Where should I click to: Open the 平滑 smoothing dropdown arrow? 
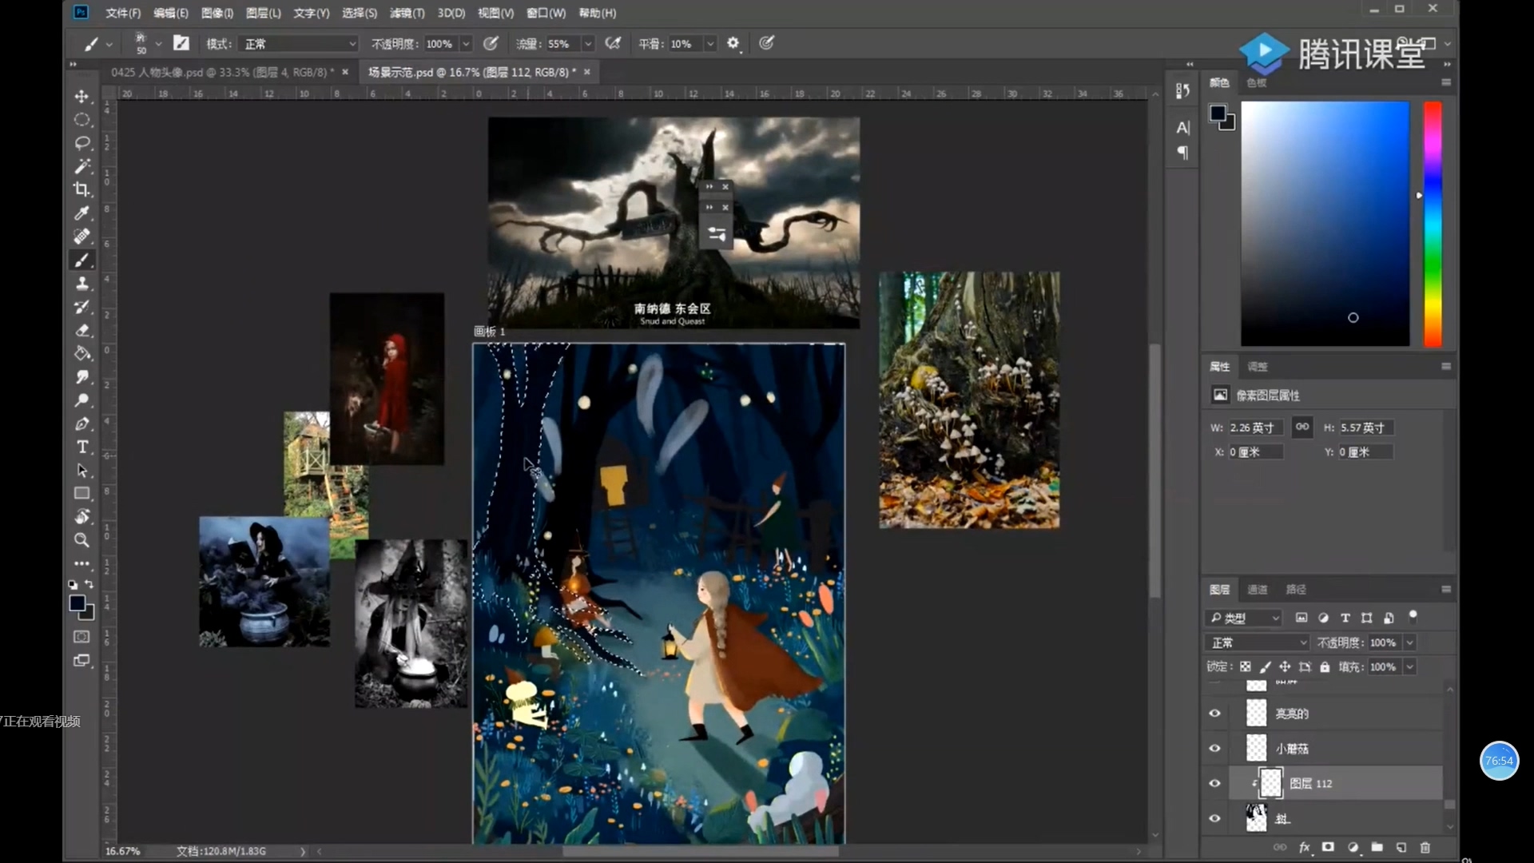point(710,44)
